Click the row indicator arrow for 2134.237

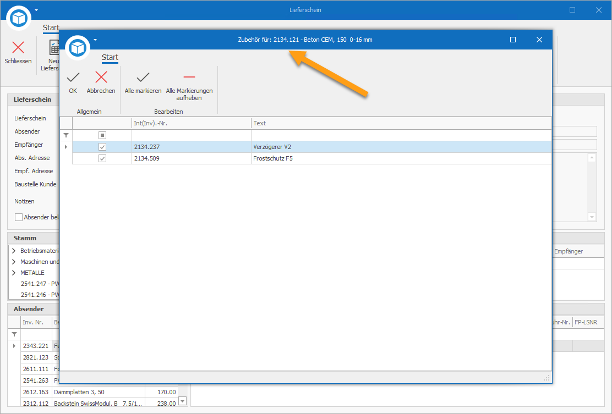tap(66, 147)
